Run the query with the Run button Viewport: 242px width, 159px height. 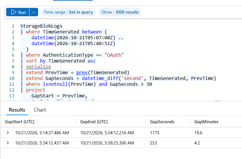pos(17,12)
